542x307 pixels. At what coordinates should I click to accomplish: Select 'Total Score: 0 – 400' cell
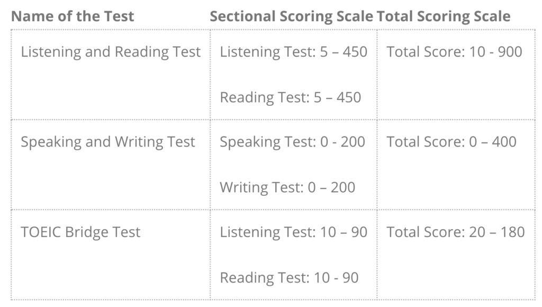point(451,142)
